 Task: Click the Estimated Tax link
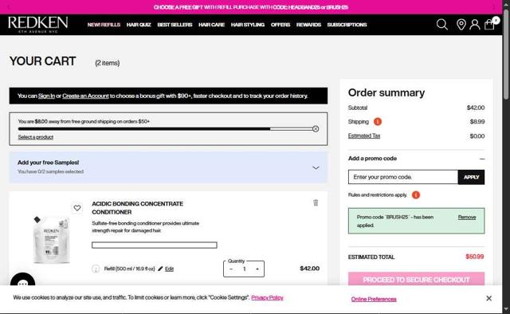364,135
